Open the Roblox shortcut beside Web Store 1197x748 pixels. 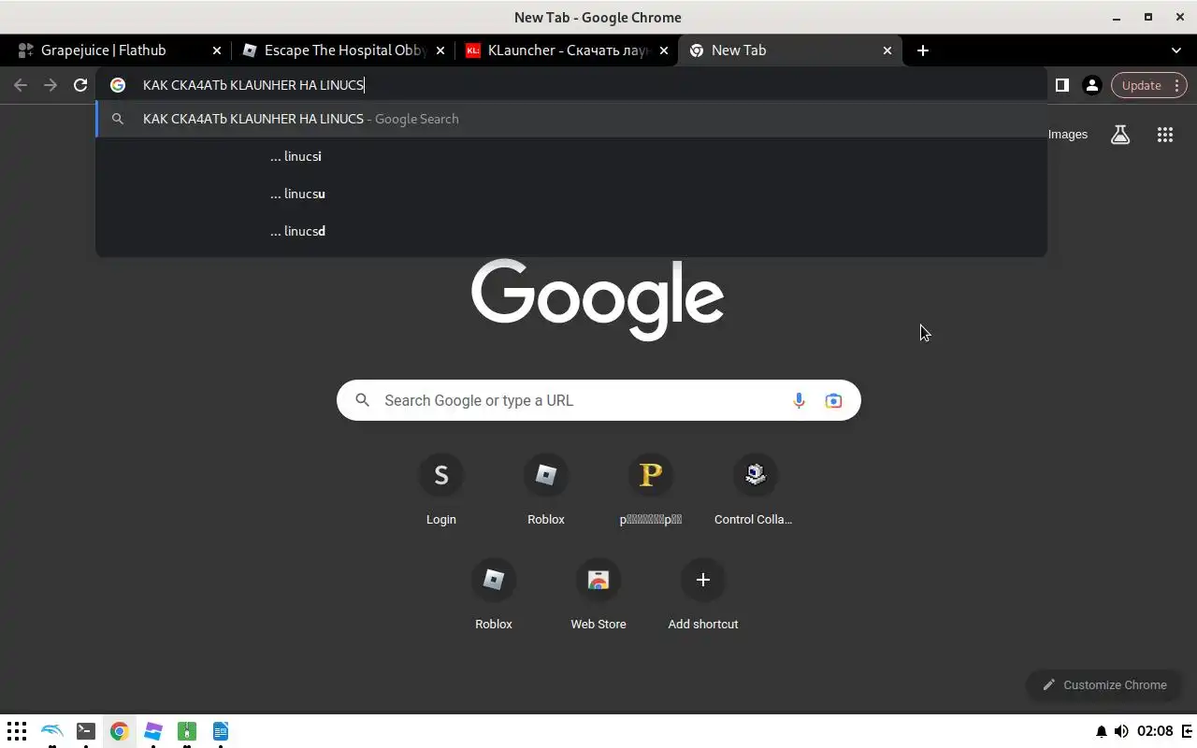pyautogui.click(x=494, y=595)
